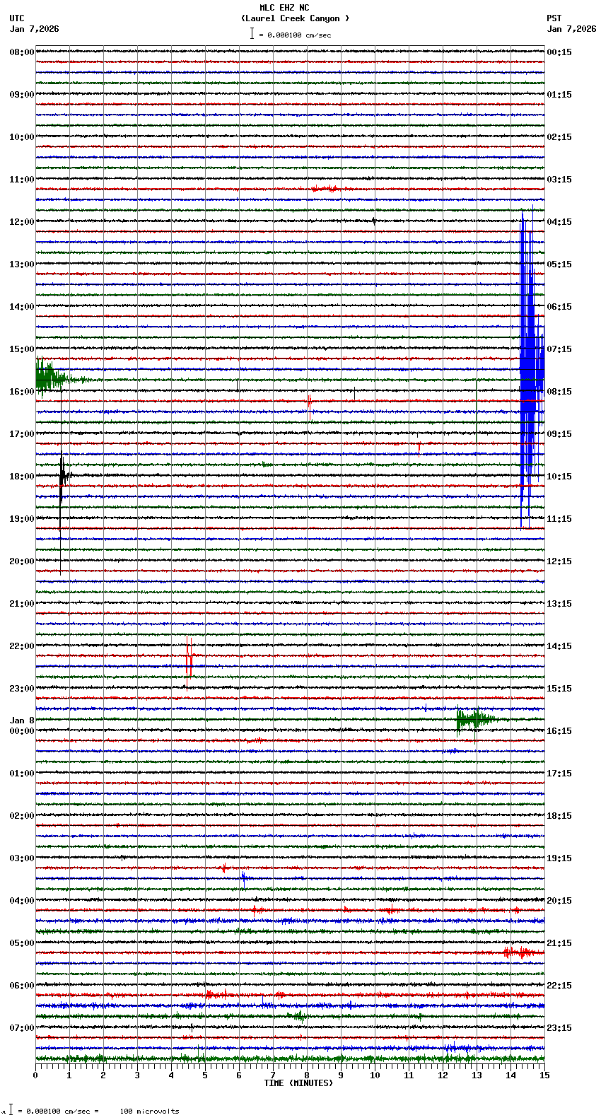Click the large blue seismic event near minute 14.5
Image resolution: width=601 pixels, height=1120 pixels.
[530, 368]
